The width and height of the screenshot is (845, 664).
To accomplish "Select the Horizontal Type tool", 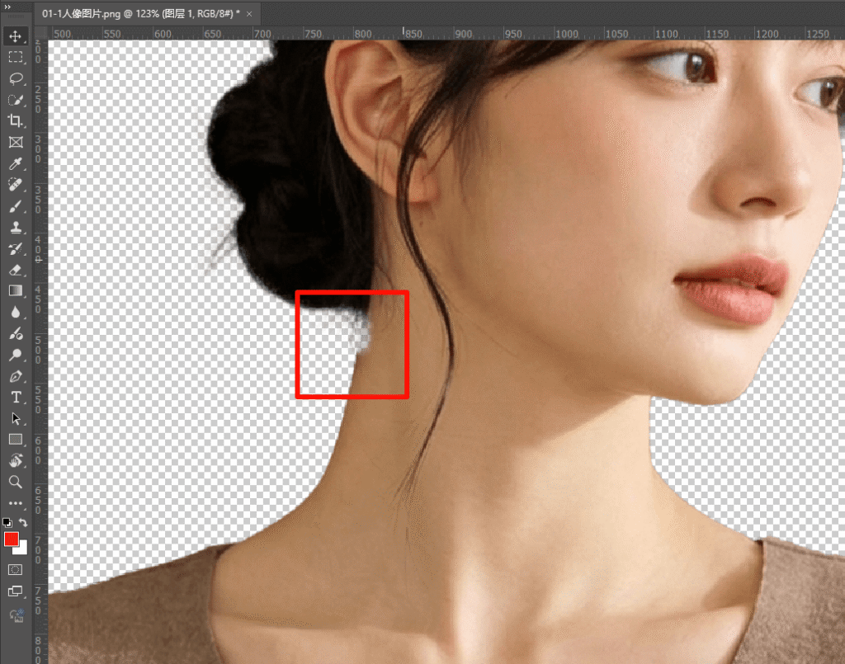I will [x=16, y=397].
